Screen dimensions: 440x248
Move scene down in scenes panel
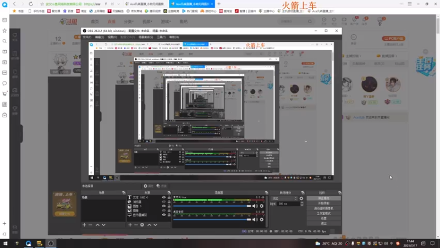point(103,225)
